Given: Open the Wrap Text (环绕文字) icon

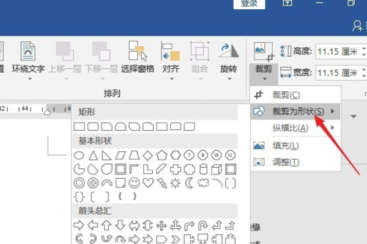Looking at the screenshot, I should point(28,51).
